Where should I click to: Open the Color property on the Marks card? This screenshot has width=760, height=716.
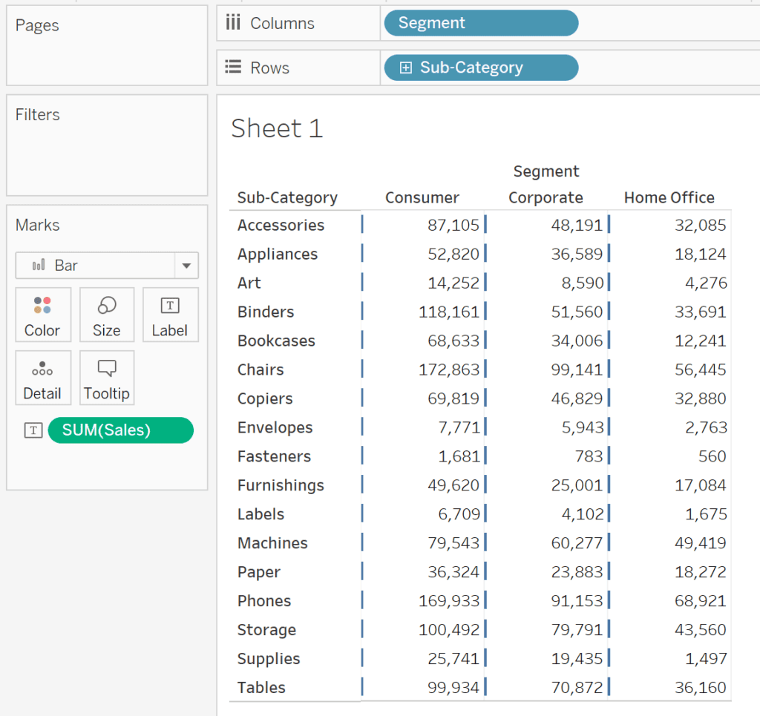42,315
